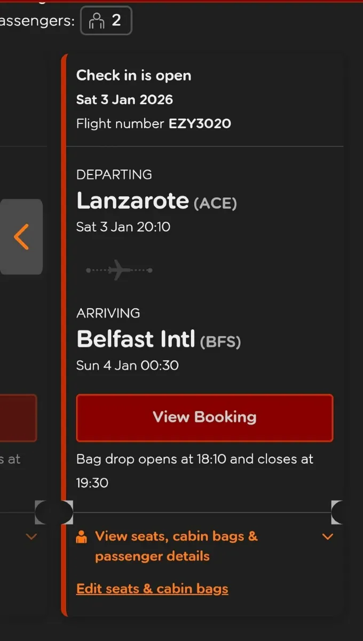
Task: Select the airplane flight route icon
Action: pos(119,270)
